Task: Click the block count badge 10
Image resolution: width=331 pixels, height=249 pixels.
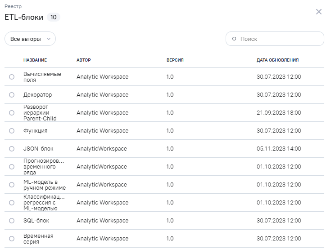Action: (54, 18)
